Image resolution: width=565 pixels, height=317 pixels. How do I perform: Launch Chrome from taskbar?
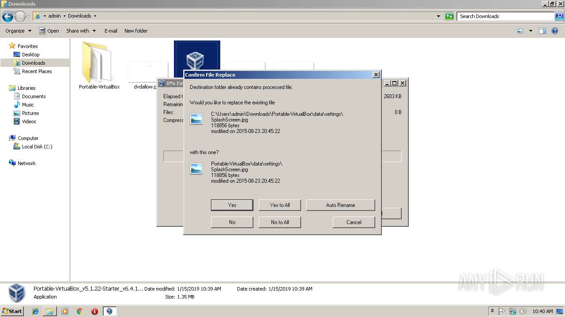coord(79,311)
